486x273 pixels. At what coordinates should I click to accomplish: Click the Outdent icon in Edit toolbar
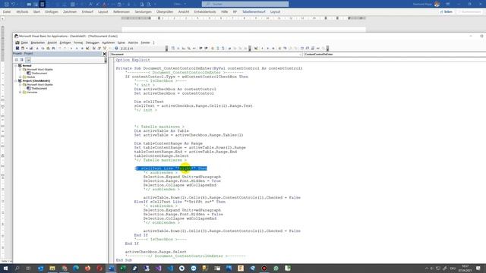tap(206, 49)
